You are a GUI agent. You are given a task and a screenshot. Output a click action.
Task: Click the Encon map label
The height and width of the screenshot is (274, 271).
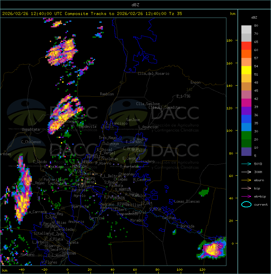click(195, 82)
